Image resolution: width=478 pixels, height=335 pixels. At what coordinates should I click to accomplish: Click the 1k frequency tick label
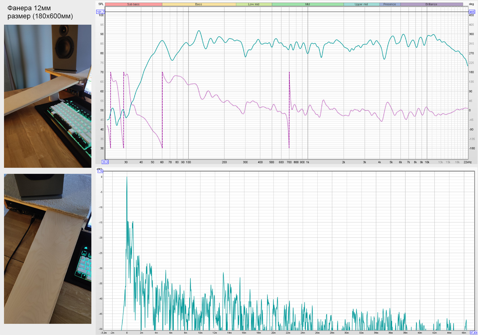[308, 162]
